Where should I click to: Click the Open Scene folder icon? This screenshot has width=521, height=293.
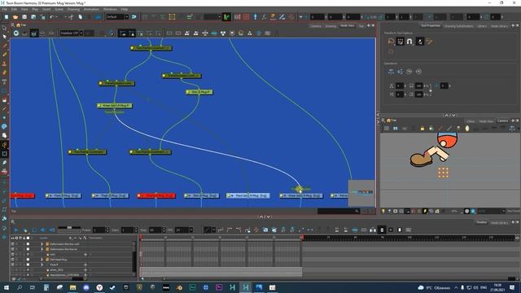tap(15, 16)
